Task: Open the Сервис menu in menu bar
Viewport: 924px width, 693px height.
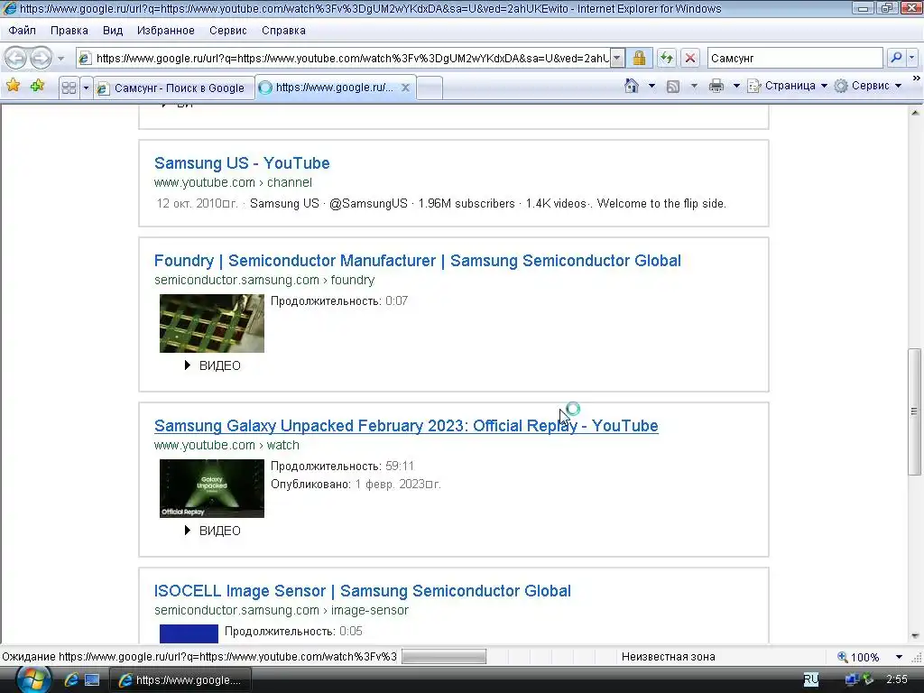Action: pos(227,30)
